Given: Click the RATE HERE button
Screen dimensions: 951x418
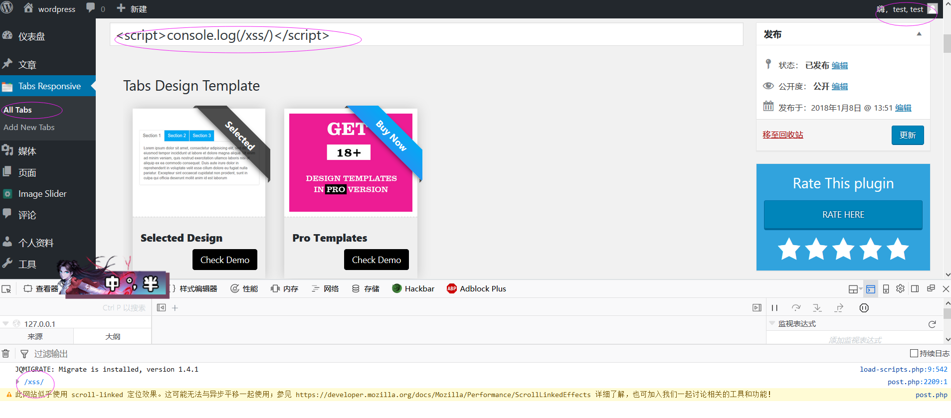Looking at the screenshot, I should click(x=843, y=215).
